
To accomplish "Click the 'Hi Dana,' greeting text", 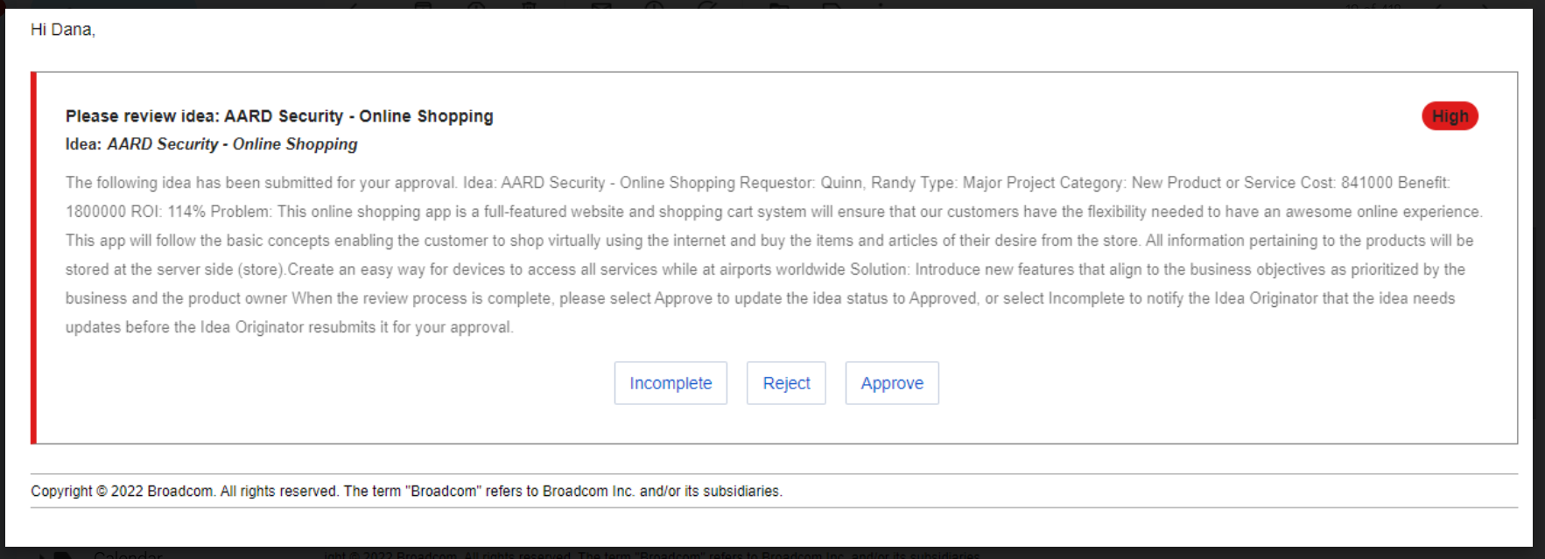I will point(63,30).
